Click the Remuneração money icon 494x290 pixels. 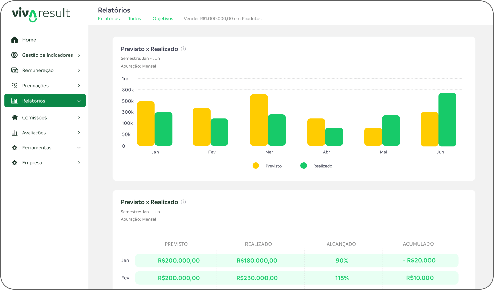14,70
